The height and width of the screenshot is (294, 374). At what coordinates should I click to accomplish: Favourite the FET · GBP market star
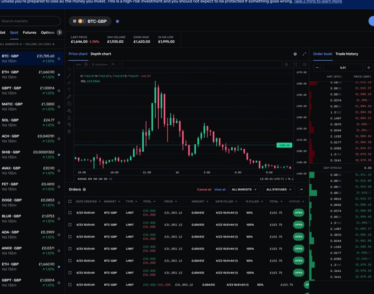click(59, 187)
